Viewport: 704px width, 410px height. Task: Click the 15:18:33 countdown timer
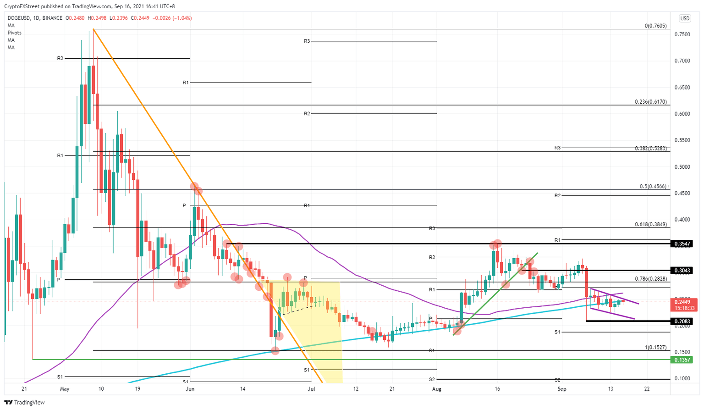(684, 308)
